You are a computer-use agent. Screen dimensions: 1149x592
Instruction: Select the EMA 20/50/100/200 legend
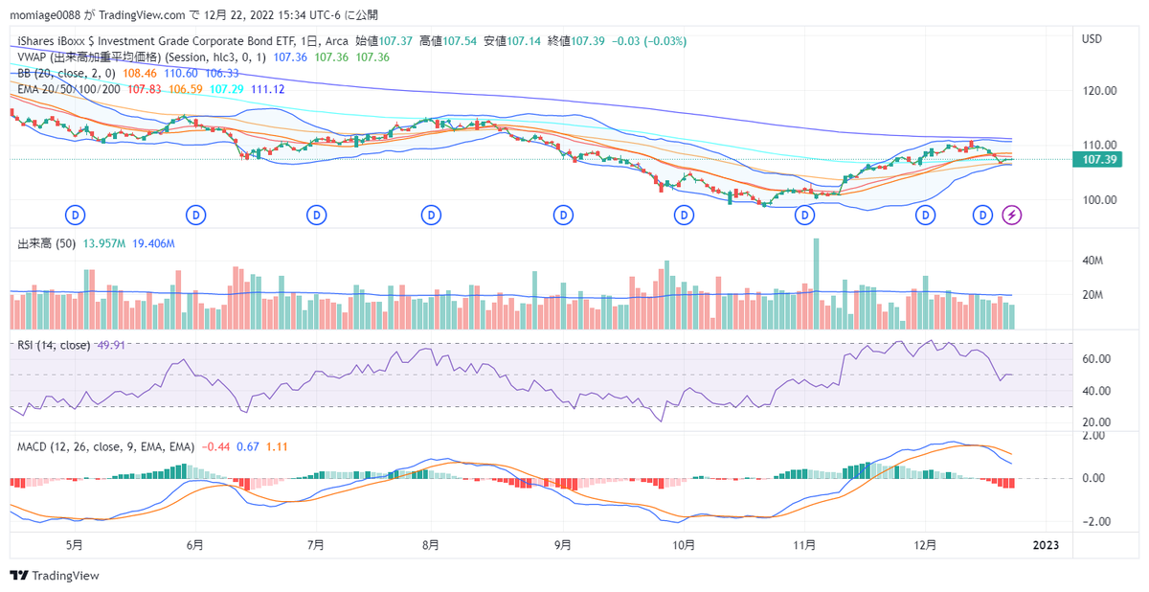coord(69,88)
